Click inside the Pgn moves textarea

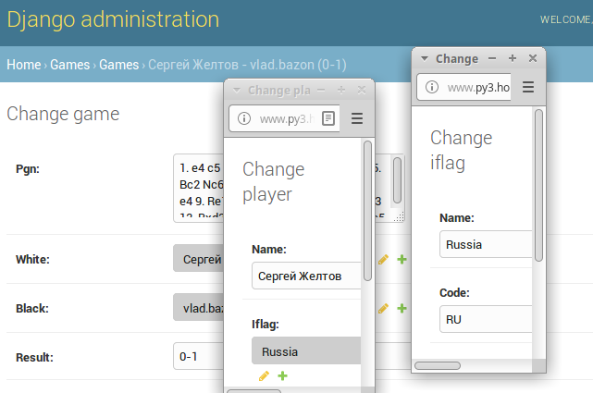pos(199,188)
